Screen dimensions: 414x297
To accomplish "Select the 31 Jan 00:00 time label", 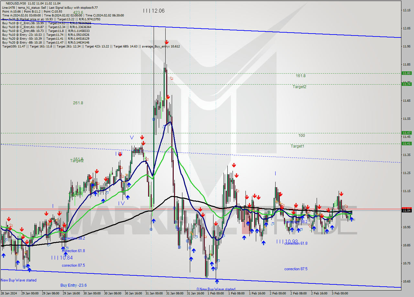I will 154,293.
